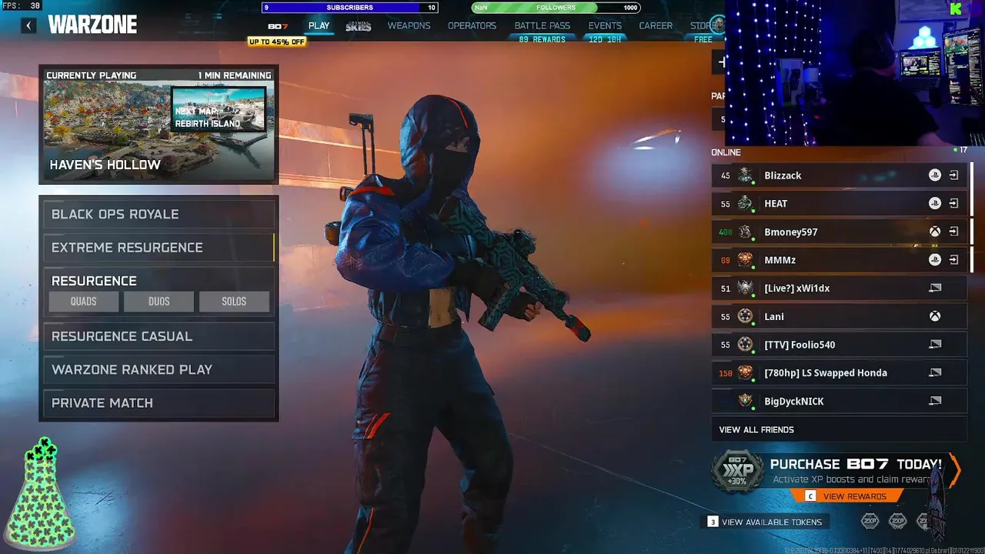
Task: Select RESURGENCE CASUAL mode
Action: click(x=159, y=336)
